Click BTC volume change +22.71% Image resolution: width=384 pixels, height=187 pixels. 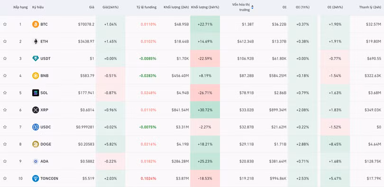pyautogui.click(x=205, y=25)
